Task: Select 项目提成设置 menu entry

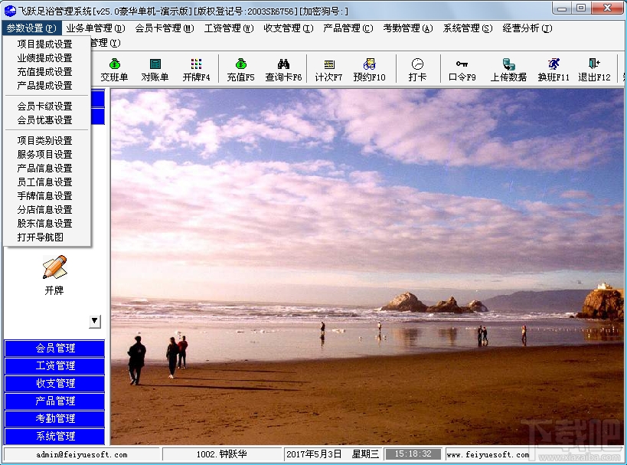Action: coord(47,44)
